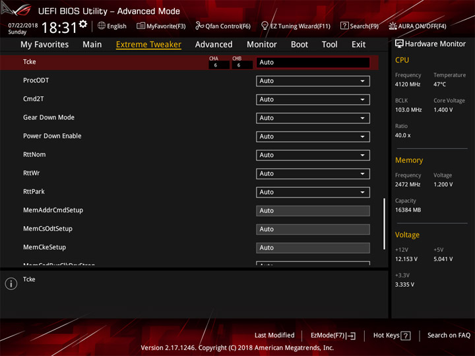475x356 pixels.
Task: Open the Boot tab
Action: tap(300, 45)
